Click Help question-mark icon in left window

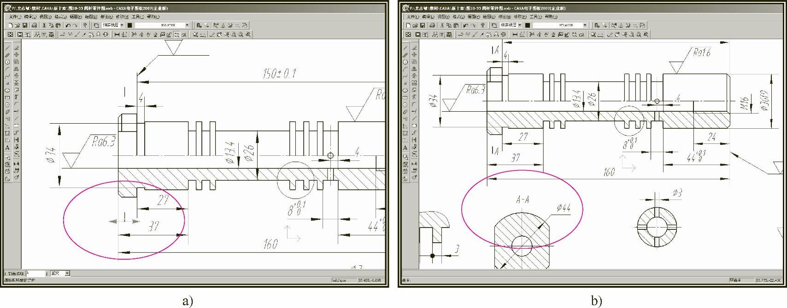(85, 25)
